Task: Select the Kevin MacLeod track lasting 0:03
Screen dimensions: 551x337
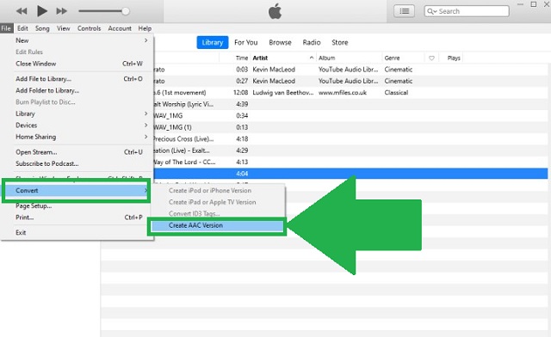Action: tap(350, 70)
